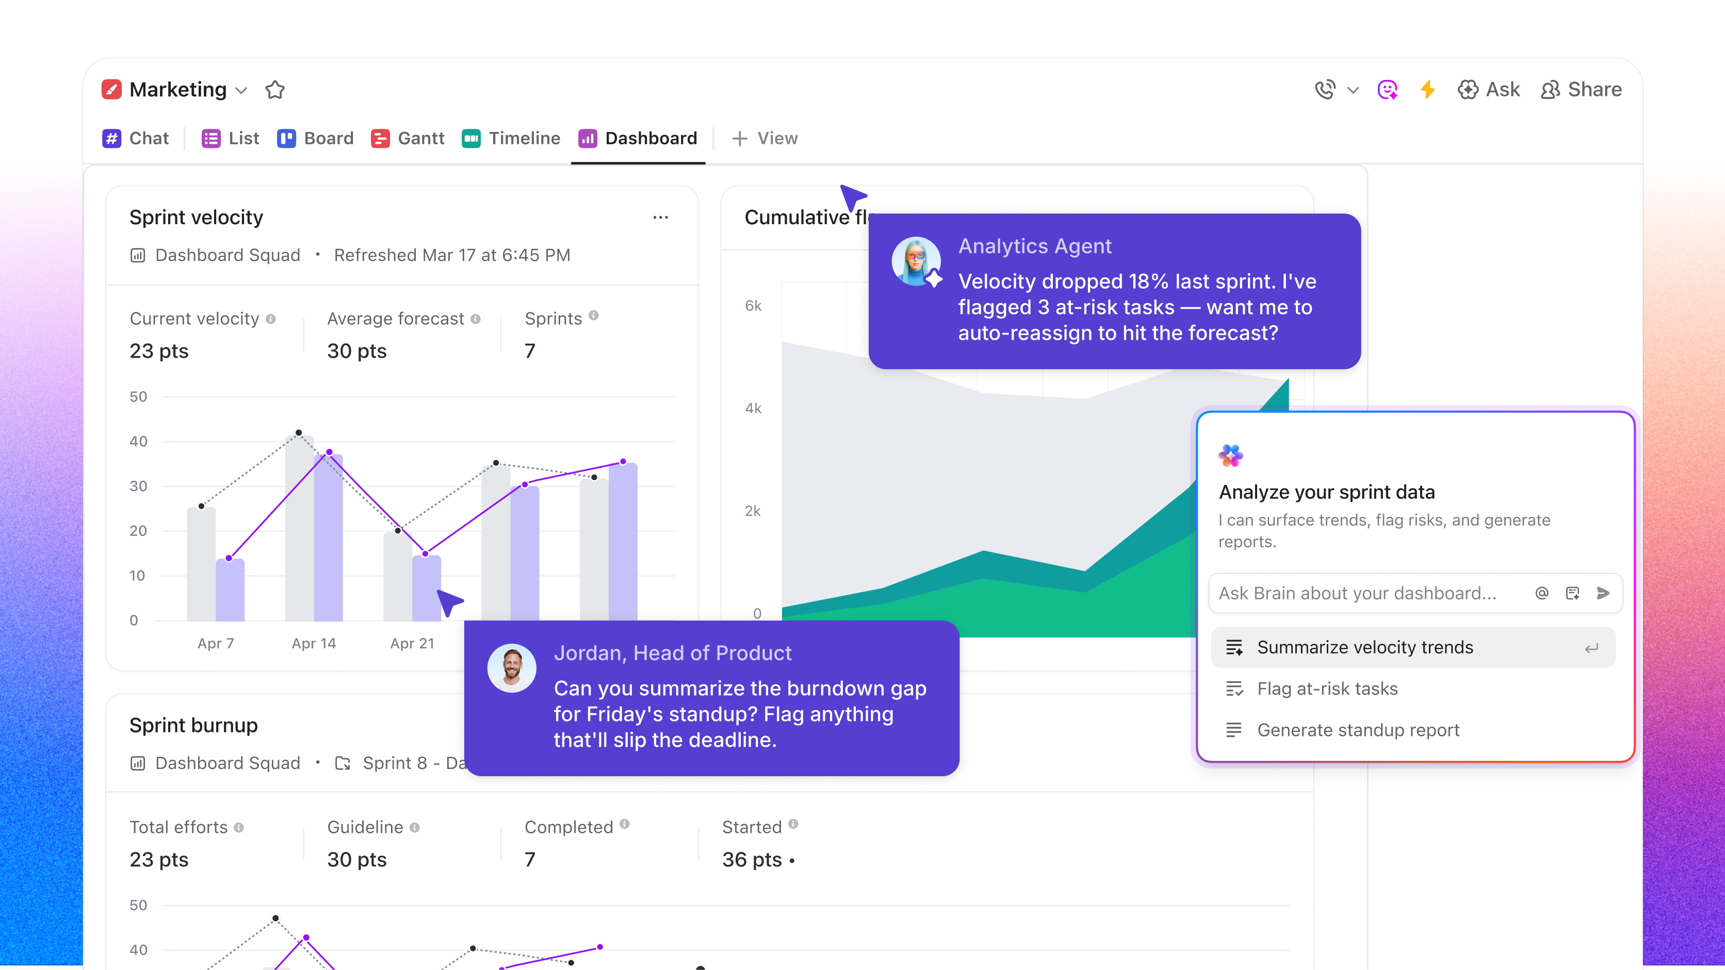Screen dimensions: 1725x970
Task: Click the Guideline info icon
Action: [x=415, y=828]
